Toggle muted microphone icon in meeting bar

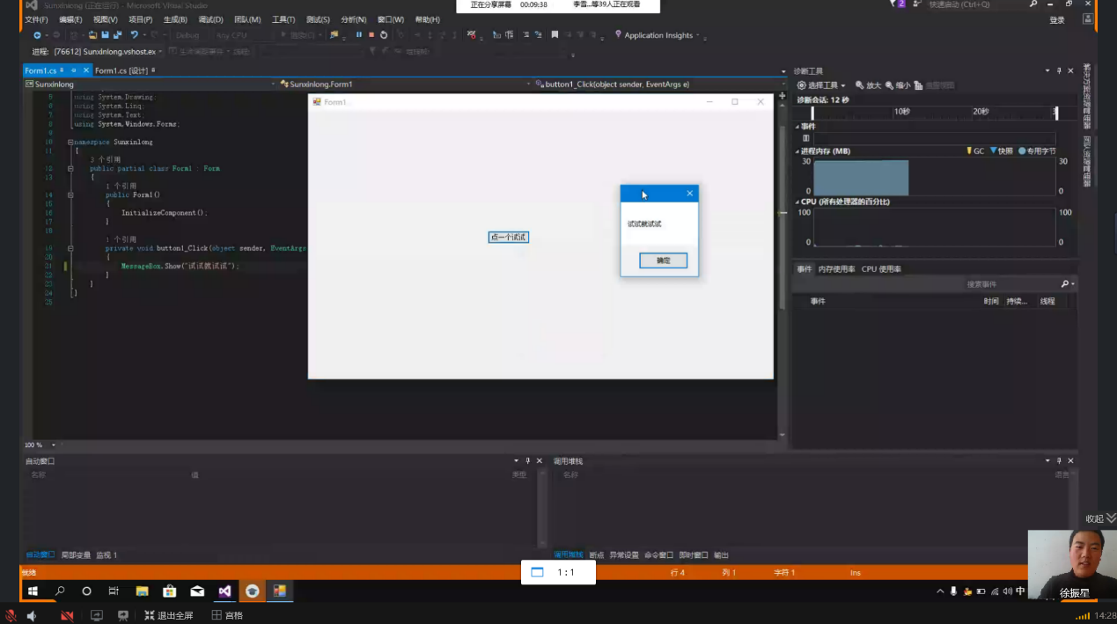(11, 615)
